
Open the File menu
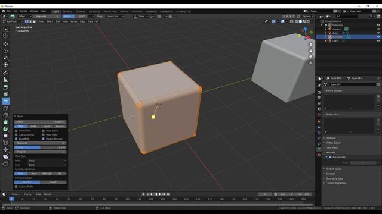click(x=9, y=11)
